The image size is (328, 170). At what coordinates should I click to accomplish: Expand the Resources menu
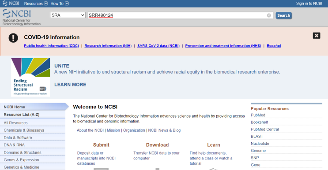coord(36,4)
